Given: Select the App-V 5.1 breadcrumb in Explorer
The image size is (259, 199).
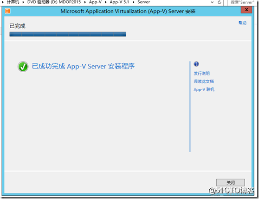Looking at the screenshot, I should [119, 2].
